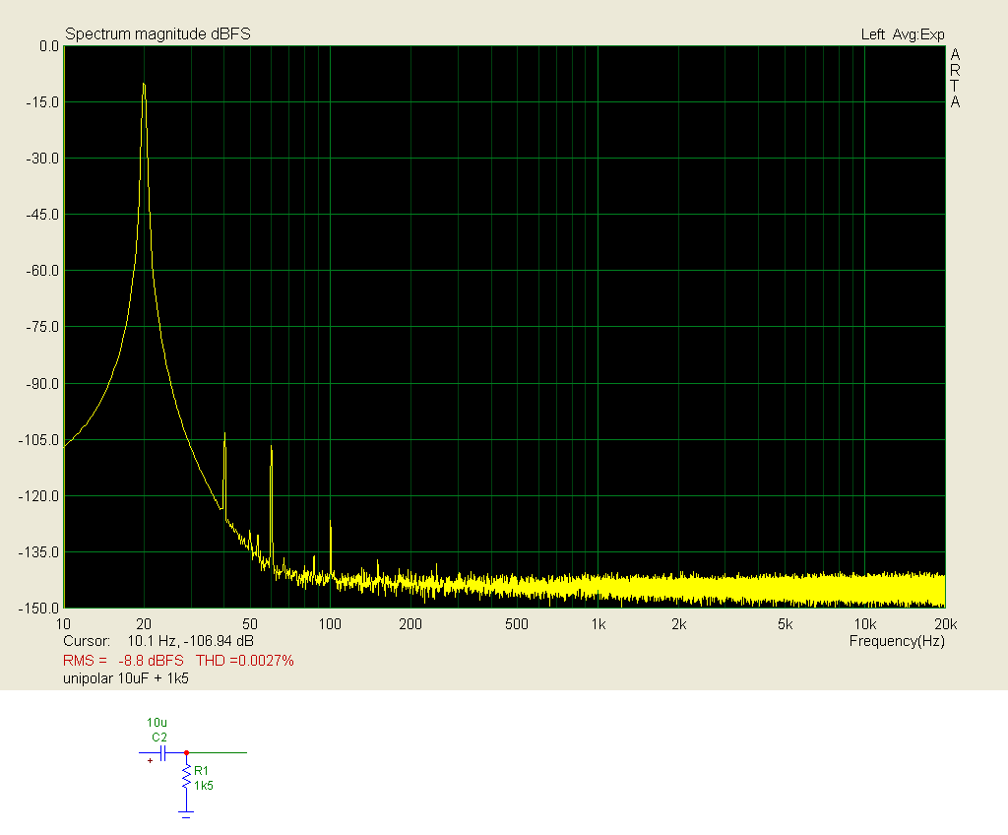
Task: Click the 2k frequency axis label
Action: pos(679,624)
